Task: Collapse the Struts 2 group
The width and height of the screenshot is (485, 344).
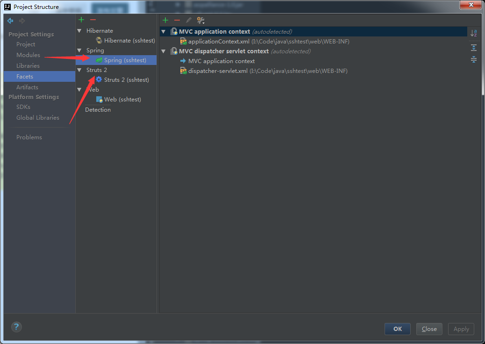Action: (79, 70)
